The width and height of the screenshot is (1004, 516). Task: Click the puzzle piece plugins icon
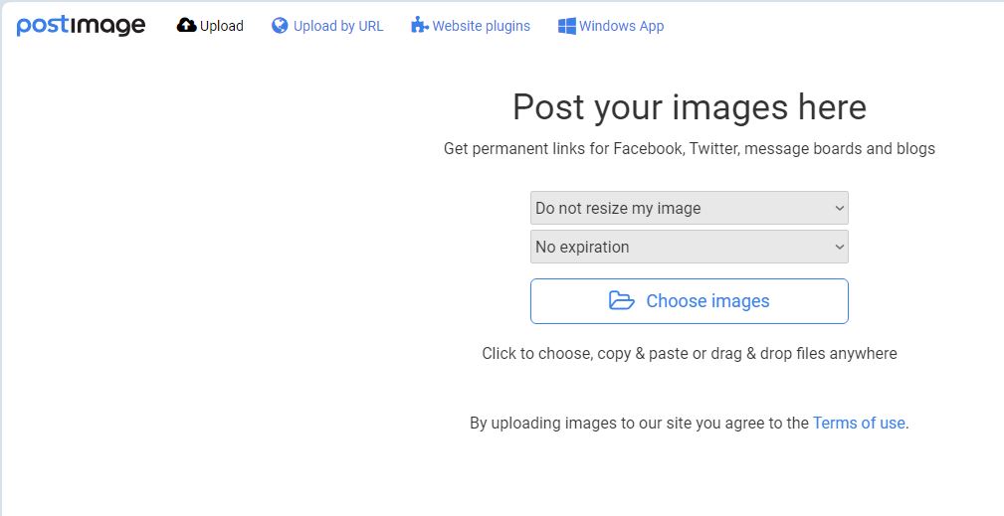click(419, 25)
